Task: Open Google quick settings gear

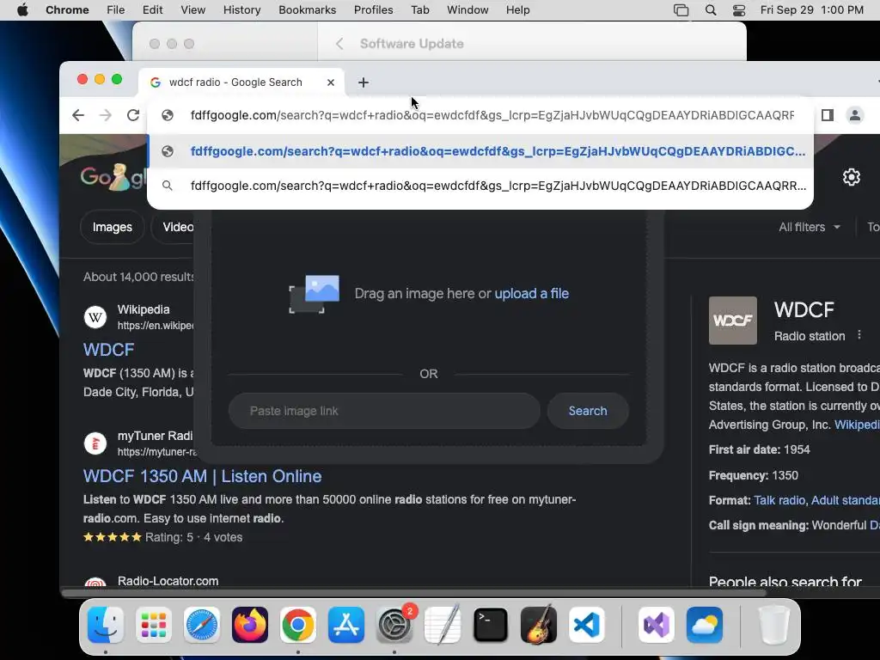Action: (852, 177)
